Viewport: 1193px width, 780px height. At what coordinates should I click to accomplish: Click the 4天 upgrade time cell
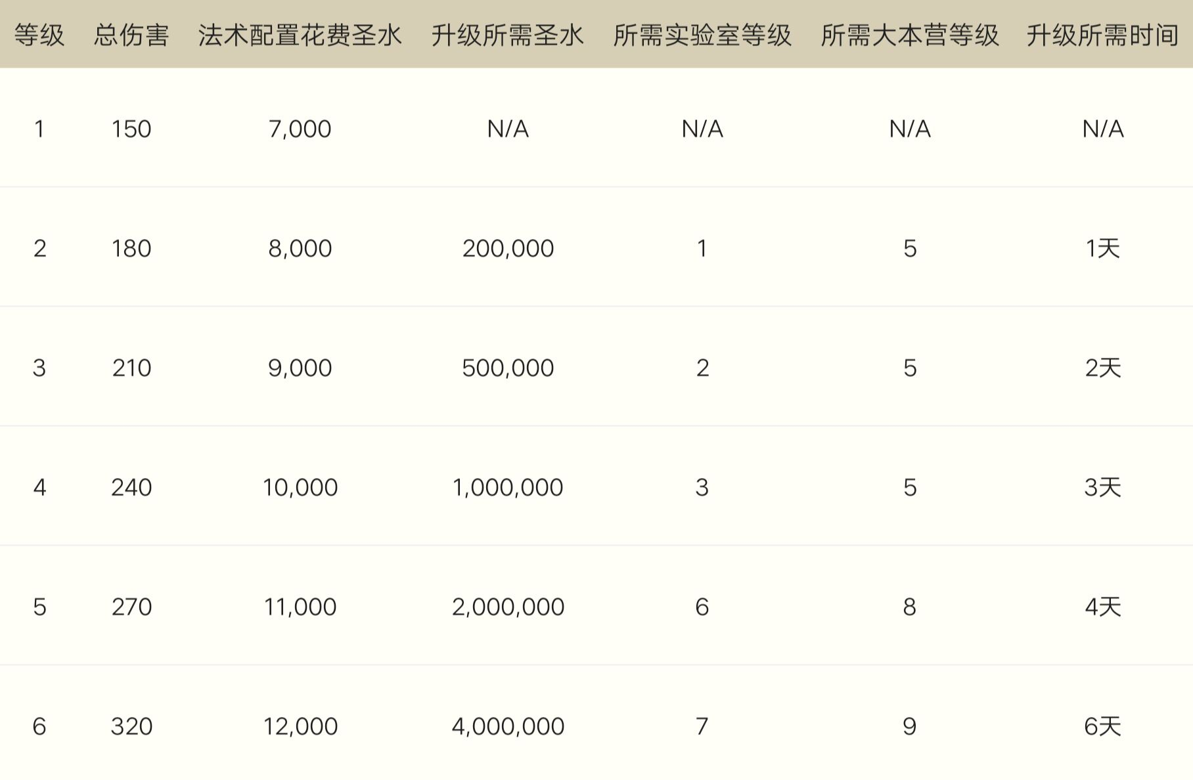tap(1102, 607)
